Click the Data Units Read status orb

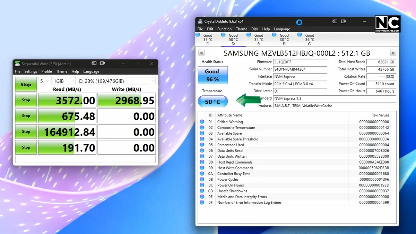tap(202, 150)
